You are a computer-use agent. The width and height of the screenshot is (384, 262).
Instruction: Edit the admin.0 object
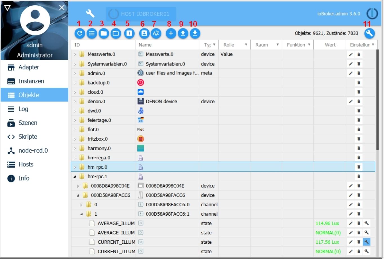[351, 73]
